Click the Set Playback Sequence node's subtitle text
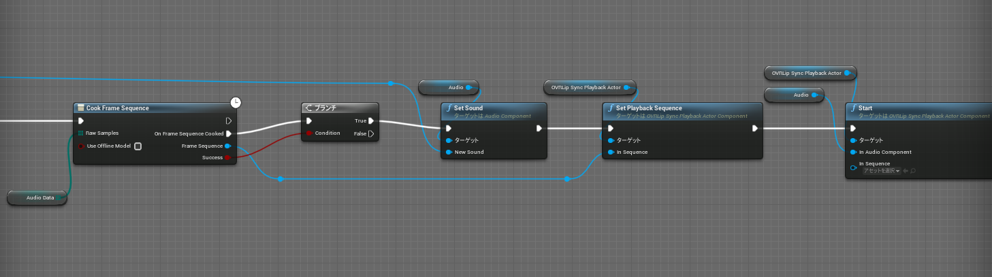 (682, 116)
